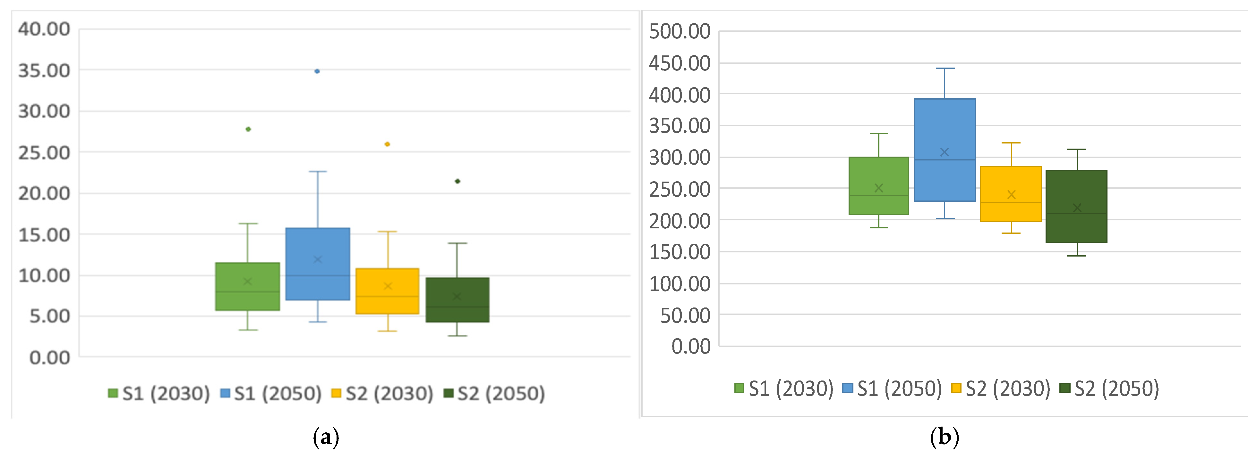Select the blue S1 (2050) box in chart (b)
The image size is (1257, 458).
pyautogui.click(x=945, y=127)
